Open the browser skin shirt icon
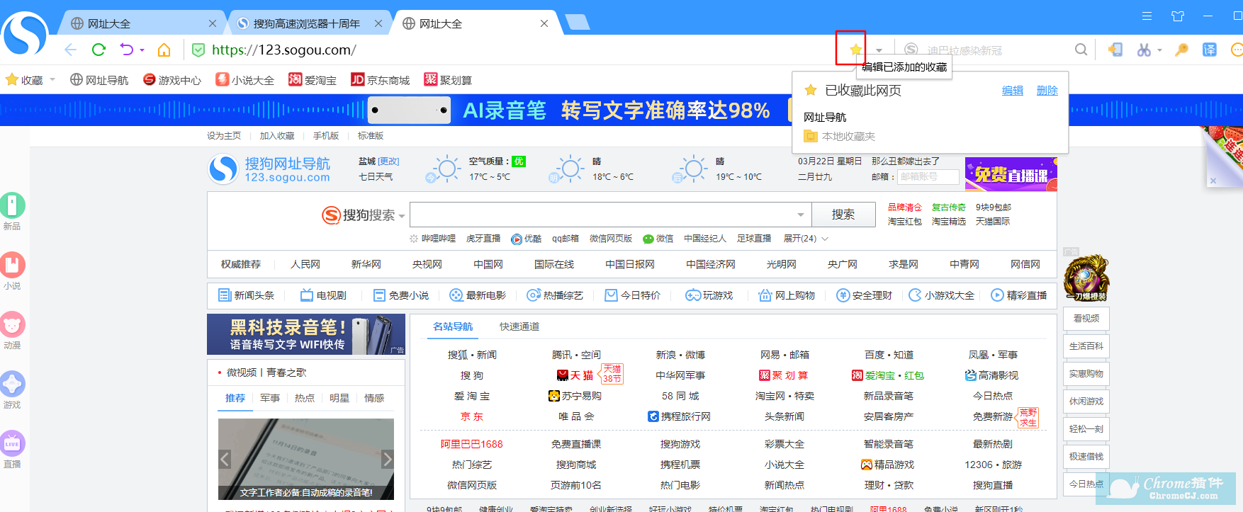 click(1178, 16)
